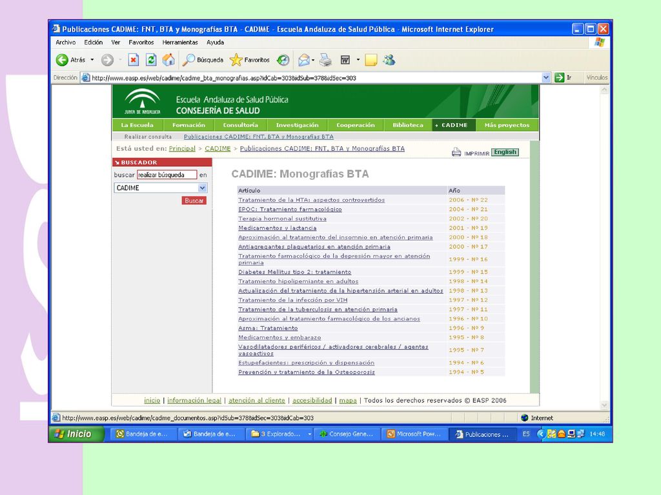Open the Búsqueda search toolbar button
This screenshot has width=661, height=495.
tap(203, 60)
